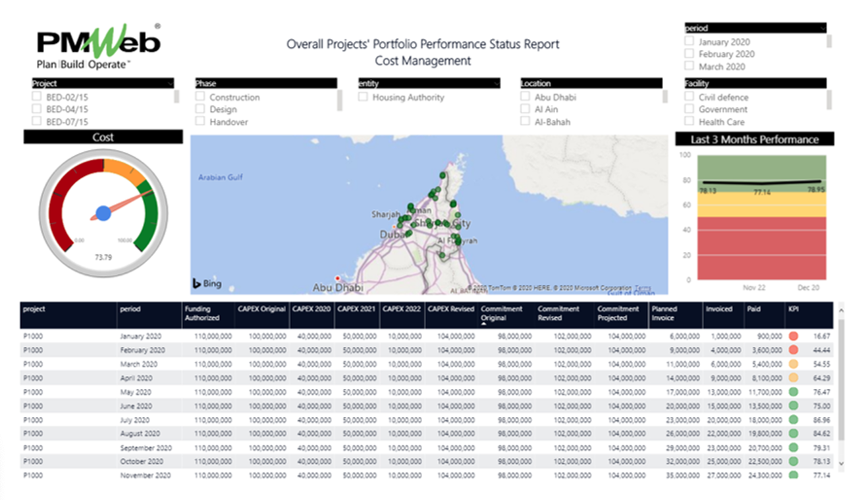The image size is (866, 500).
Task: Click the green zone of the cost gauge
Action: [150, 217]
